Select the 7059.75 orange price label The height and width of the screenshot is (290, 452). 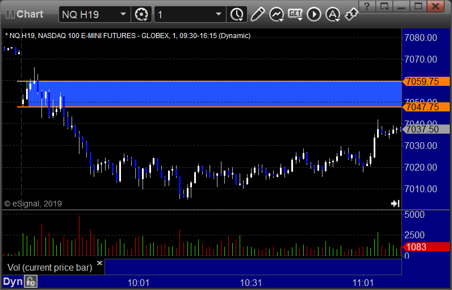pyautogui.click(x=426, y=81)
